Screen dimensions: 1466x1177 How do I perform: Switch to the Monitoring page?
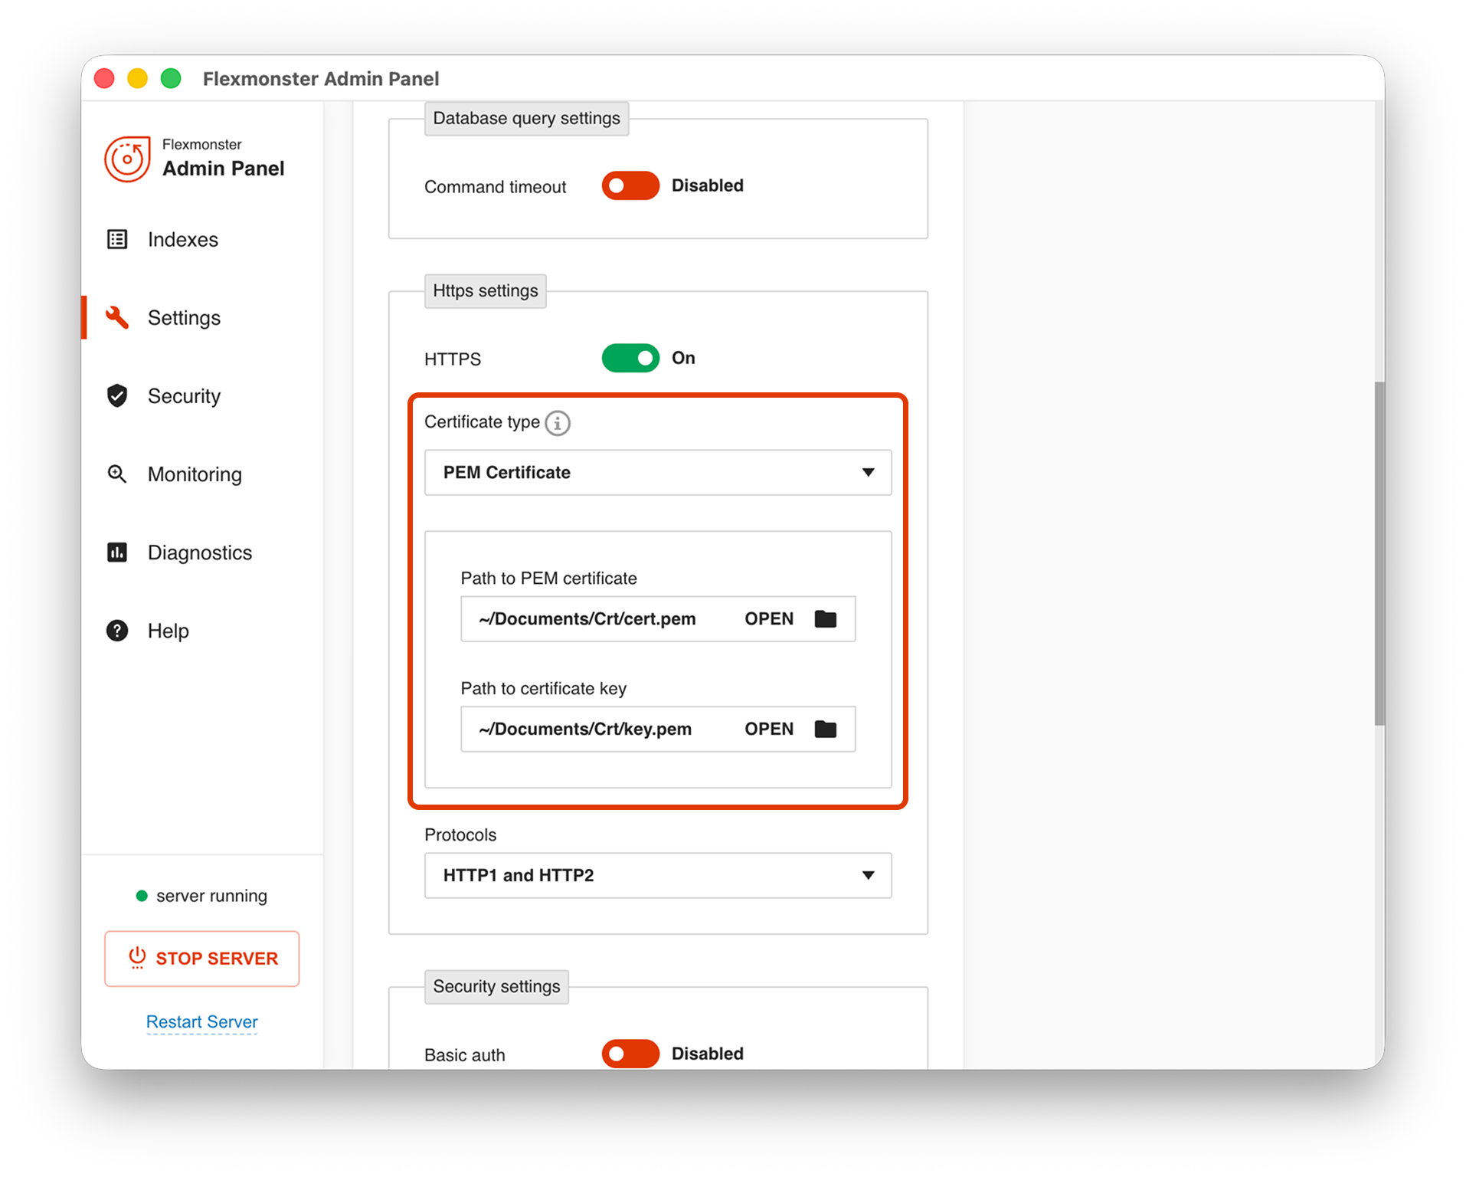click(195, 474)
